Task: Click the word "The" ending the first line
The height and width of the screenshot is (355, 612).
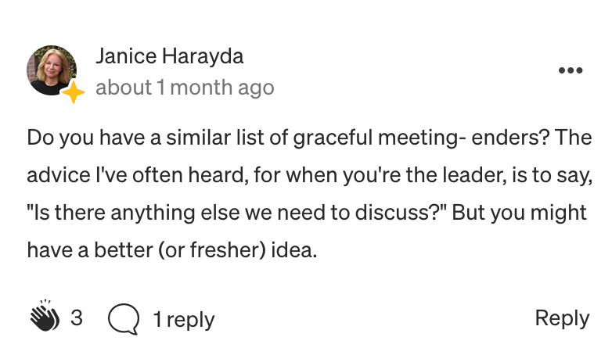Action: (574, 138)
